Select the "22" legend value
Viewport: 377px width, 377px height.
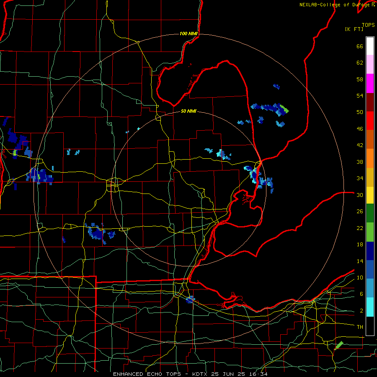(x=360, y=228)
